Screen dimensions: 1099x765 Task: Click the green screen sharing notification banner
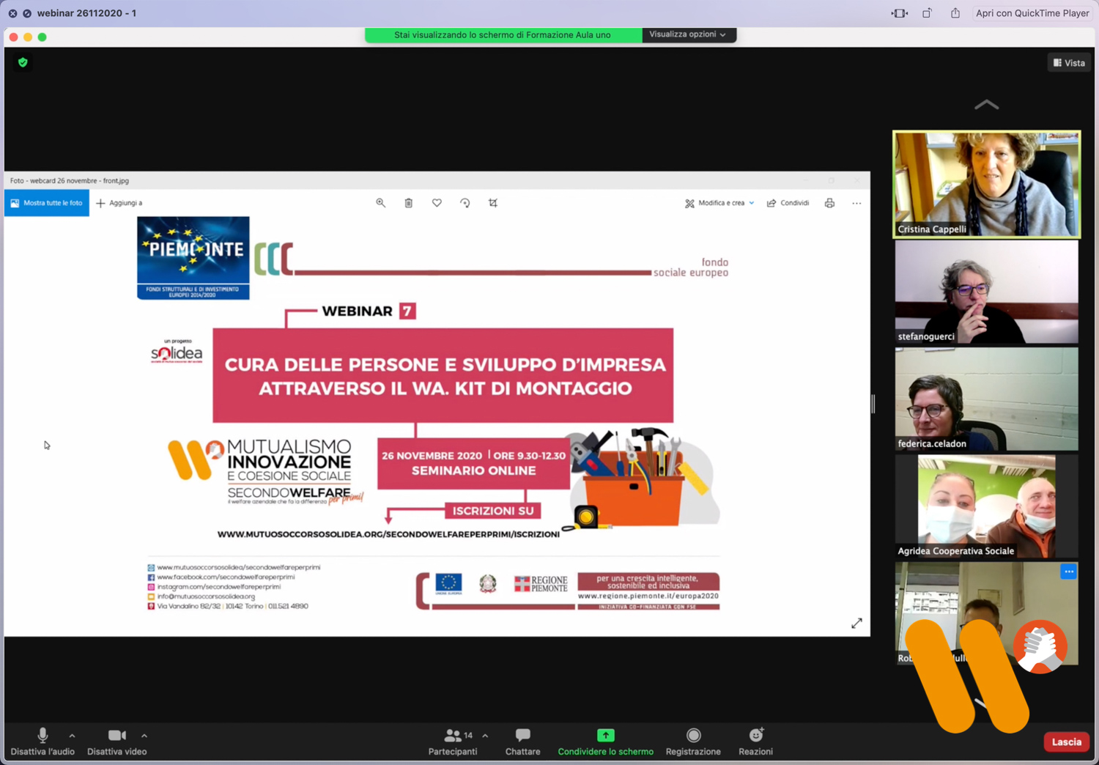point(503,34)
